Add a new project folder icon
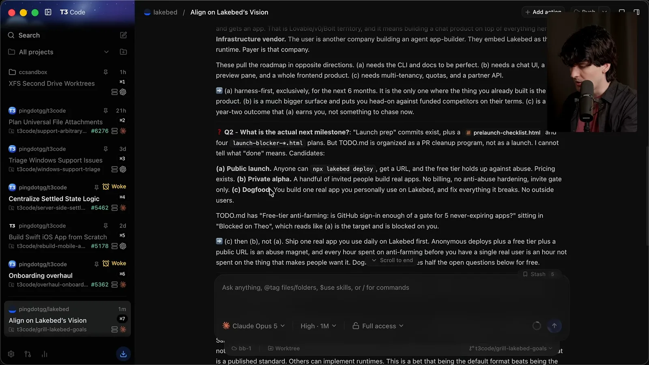649x365 pixels. tap(123, 52)
